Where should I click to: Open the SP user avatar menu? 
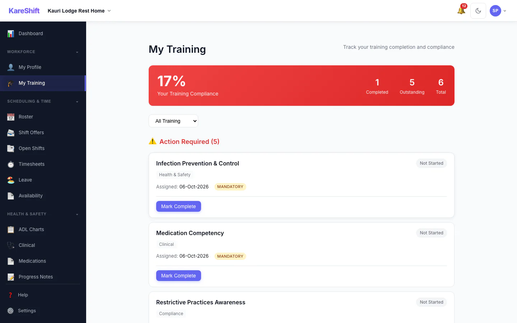pos(498,11)
